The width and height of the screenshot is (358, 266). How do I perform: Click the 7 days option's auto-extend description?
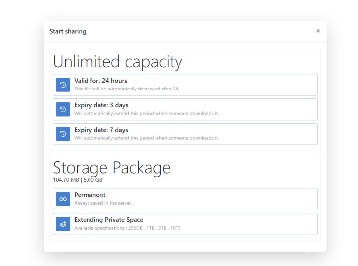pyautogui.click(x=146, y=138)
